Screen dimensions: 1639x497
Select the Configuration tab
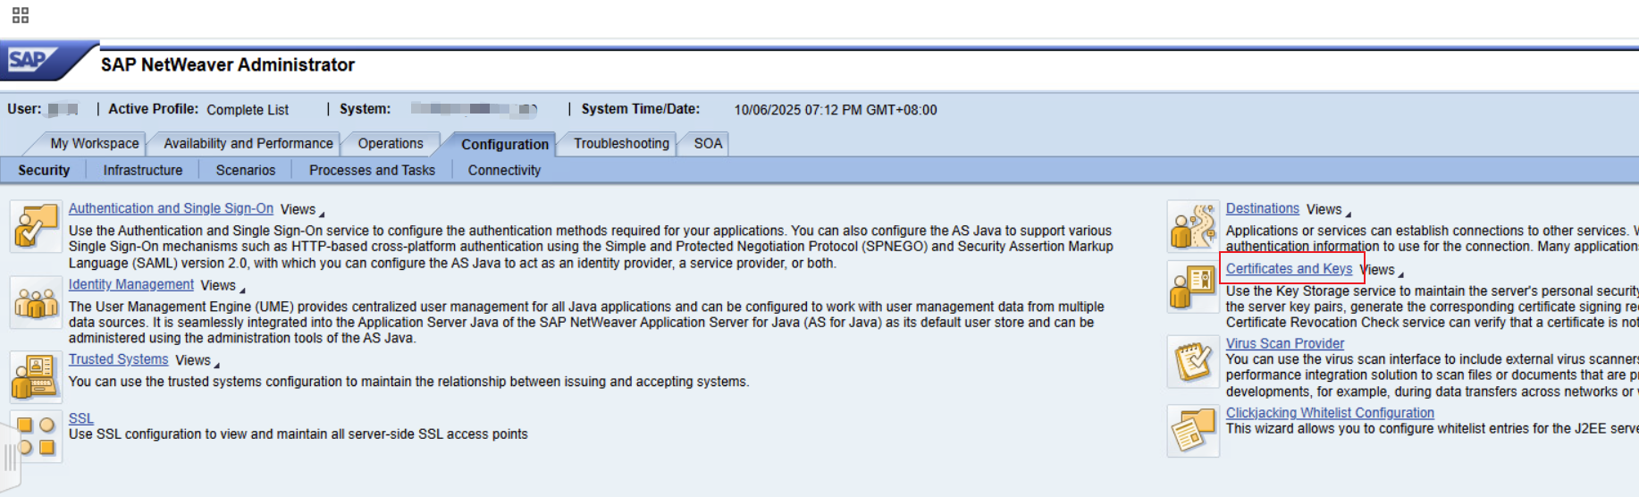click(x=505, y=144)
